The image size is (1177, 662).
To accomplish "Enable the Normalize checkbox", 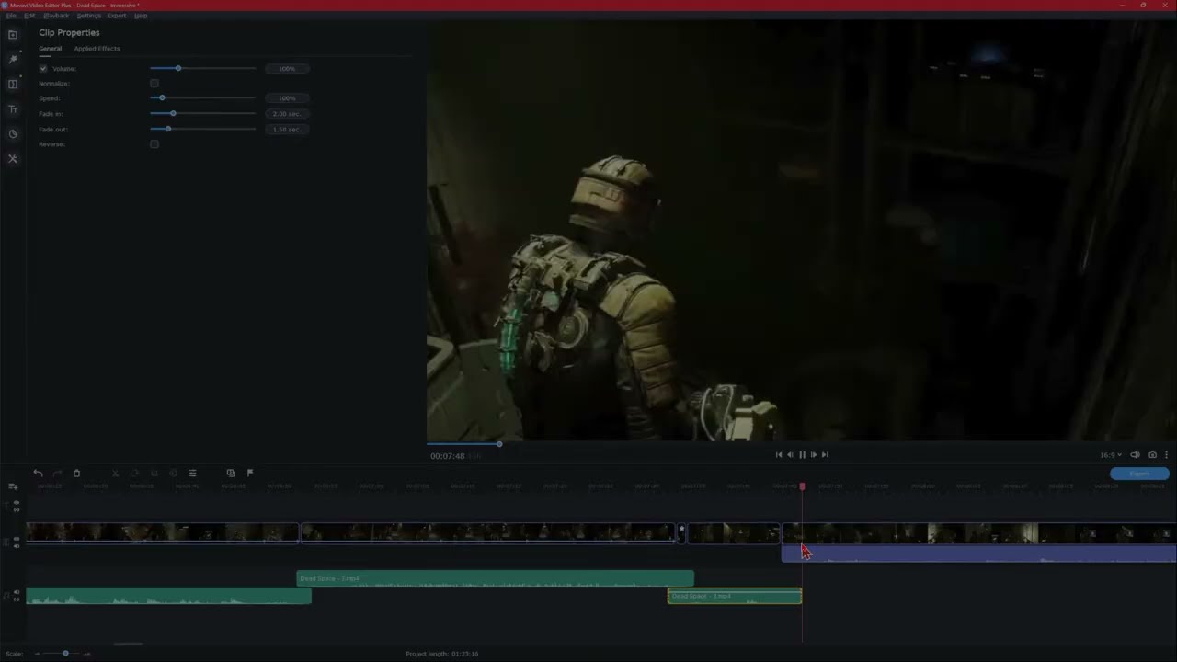I will tap(154, 84).
